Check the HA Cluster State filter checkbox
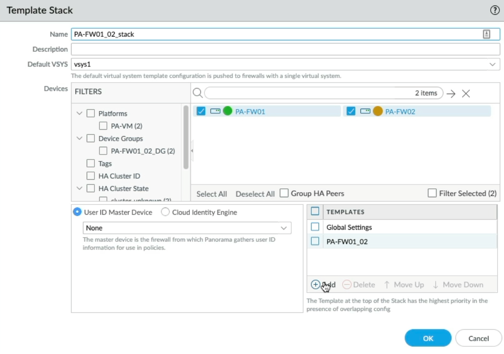 tap(91, 188)
